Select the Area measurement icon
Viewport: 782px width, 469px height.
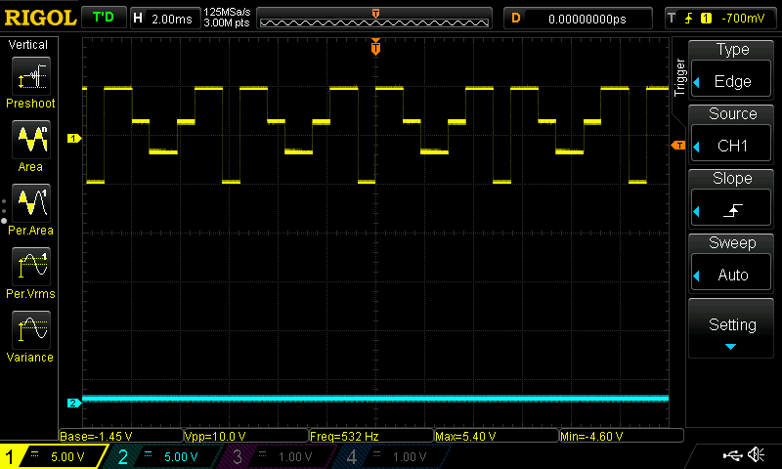[x=31, y=140]
